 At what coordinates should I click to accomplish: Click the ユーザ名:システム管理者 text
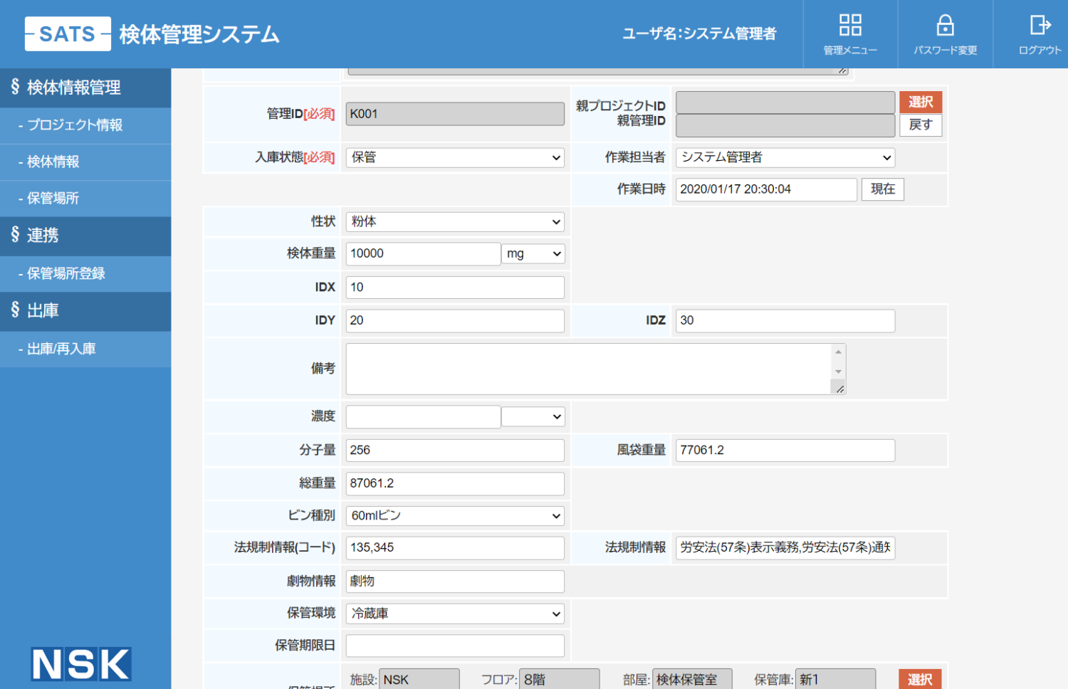pos(699,33)
